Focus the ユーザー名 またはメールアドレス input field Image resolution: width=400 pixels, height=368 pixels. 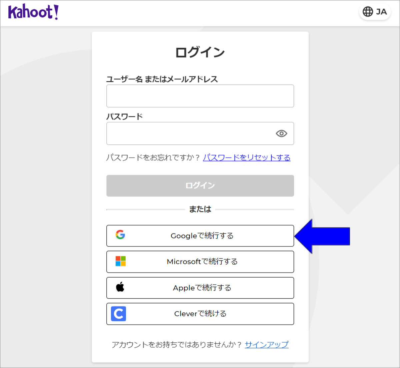tap(200, 96)
